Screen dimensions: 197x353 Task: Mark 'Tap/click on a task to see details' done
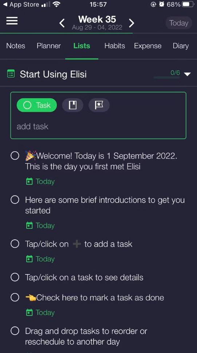click(x=15, y=277)
